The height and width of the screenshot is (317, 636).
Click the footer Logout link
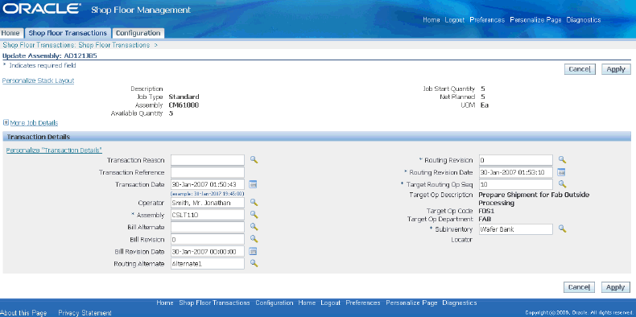(x=331, y=303)
